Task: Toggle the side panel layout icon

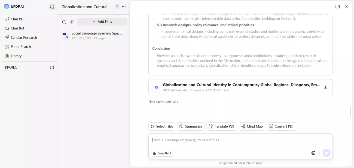Action: click(337, 7)
